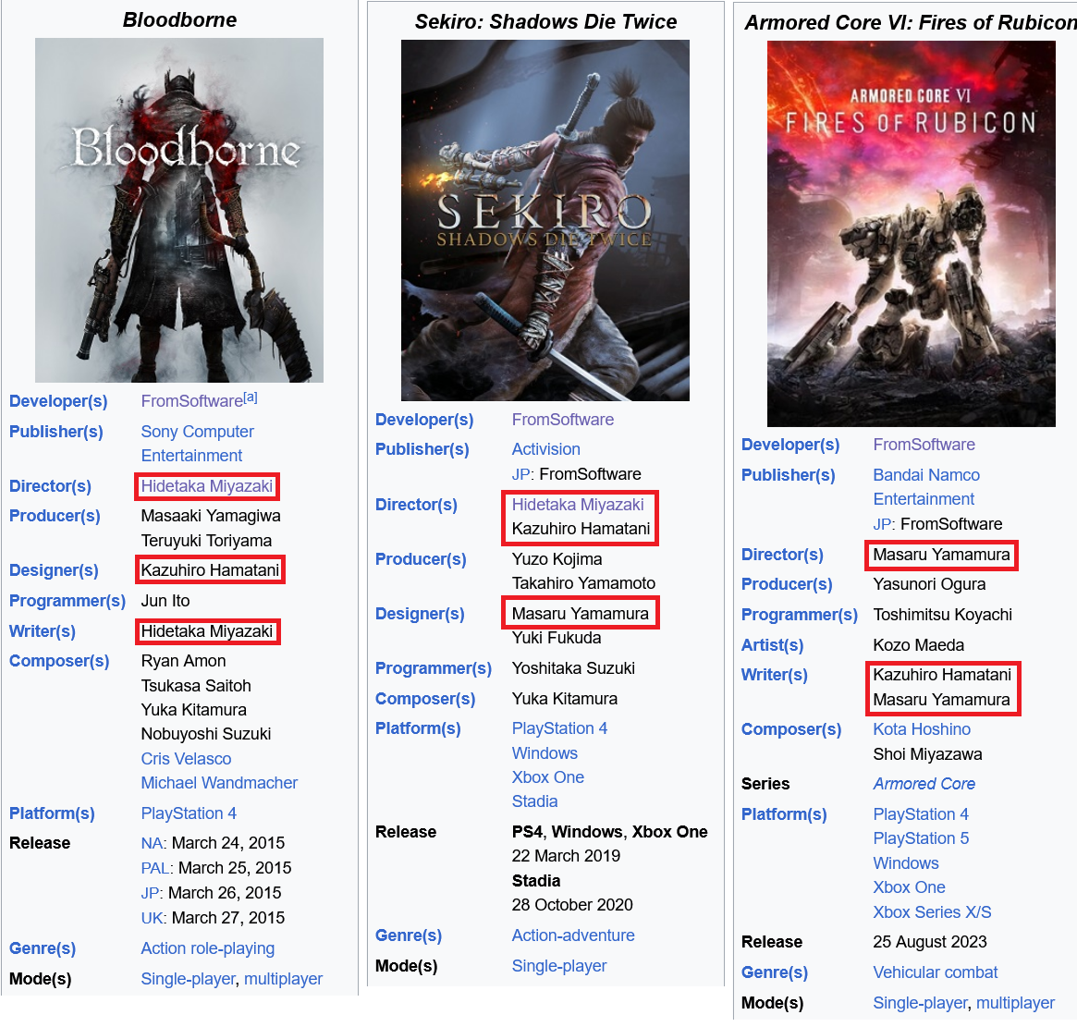
Task: Click JP link before March 26, 2015
Action: [151, 893]
